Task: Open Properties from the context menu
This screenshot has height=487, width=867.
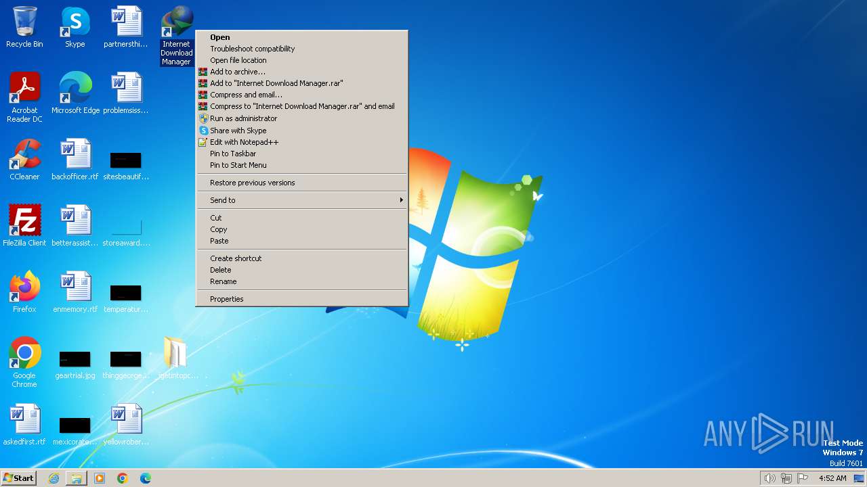Action: click(302, 299)
